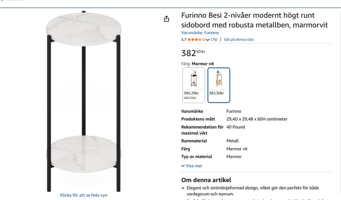Select the Marmor vit variant priced 382,50kr
Screen dimensions: 341x200
[219, 85]
